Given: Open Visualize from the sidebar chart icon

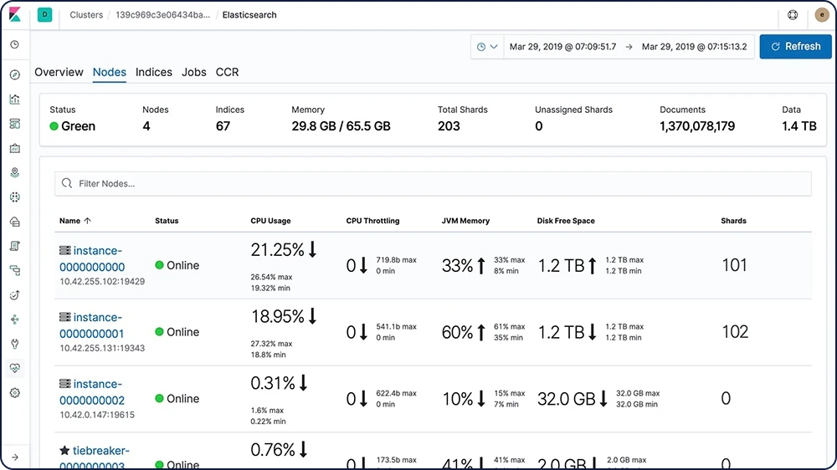Looking at the screenshot, I should pos(15,100).
